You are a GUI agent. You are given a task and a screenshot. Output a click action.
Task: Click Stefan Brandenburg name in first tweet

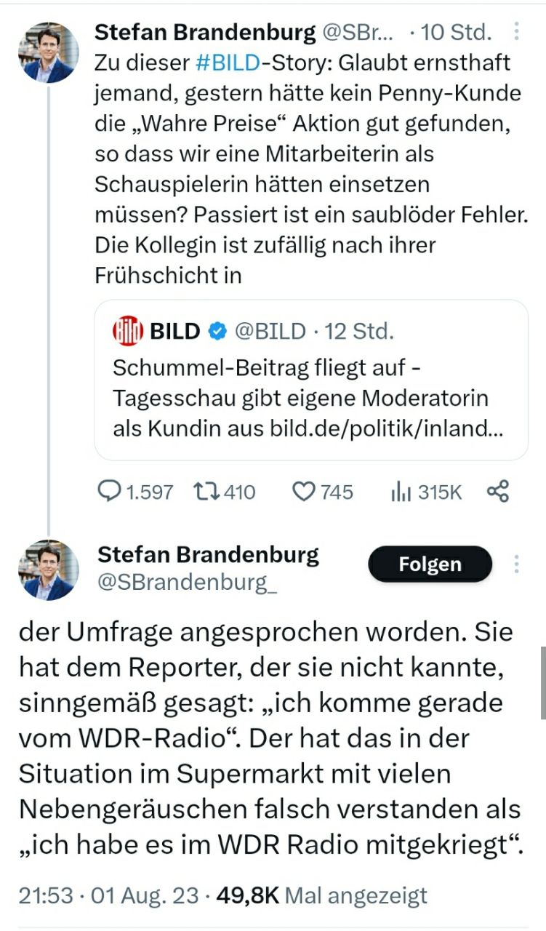(x=206, y=32)
